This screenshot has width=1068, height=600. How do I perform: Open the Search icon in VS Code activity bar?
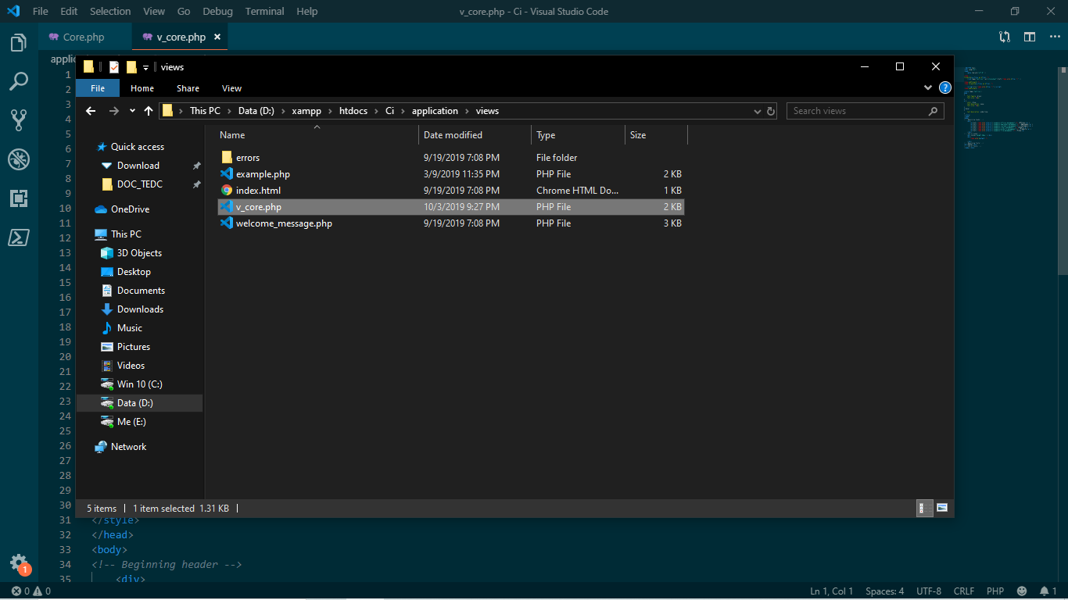[x=19, y=81]
